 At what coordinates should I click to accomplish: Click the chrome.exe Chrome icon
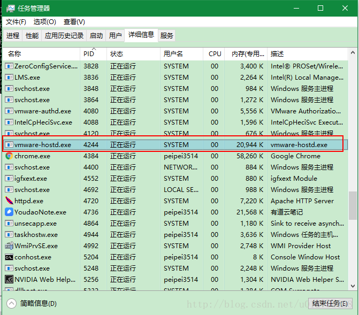tap(9, 156)
